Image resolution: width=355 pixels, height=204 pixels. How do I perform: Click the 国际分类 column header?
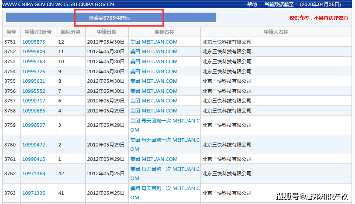(71, 32)
